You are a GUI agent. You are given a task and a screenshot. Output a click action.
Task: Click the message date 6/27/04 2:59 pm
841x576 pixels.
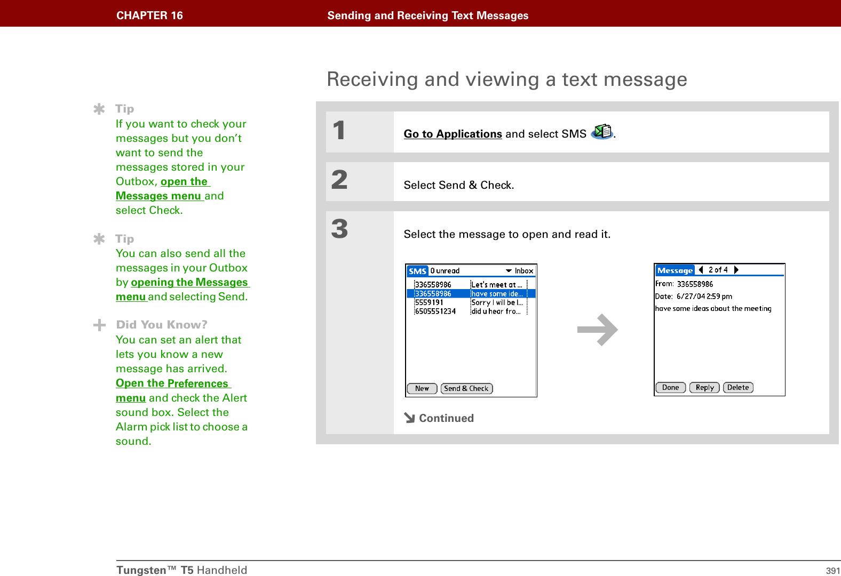tap(704, 297)
